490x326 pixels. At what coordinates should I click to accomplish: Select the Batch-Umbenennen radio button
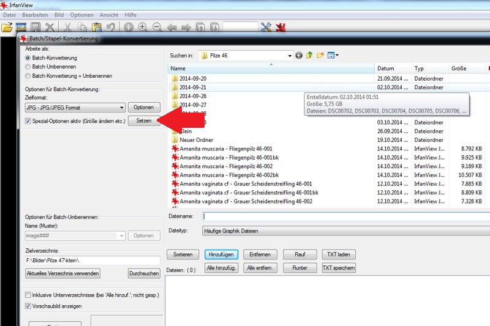pyautogui.click(x=28, y=67)
